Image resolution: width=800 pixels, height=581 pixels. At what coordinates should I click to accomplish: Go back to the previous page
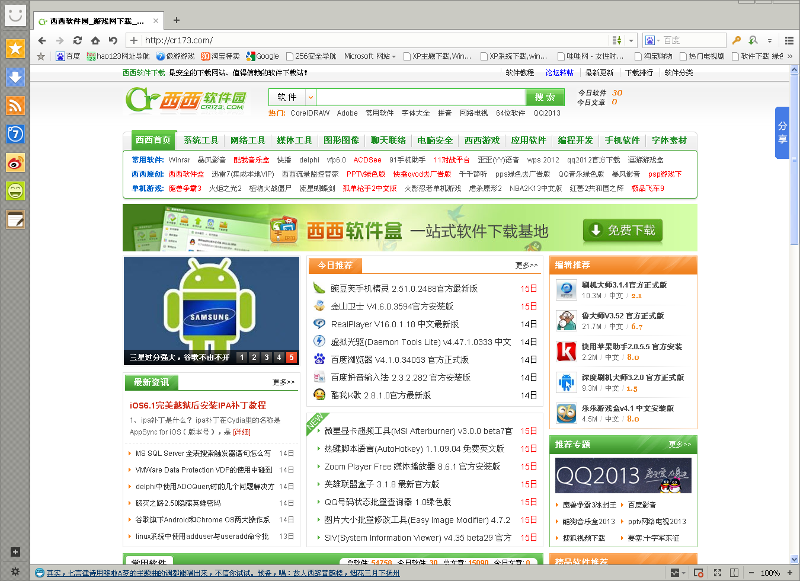pos(41,40)
